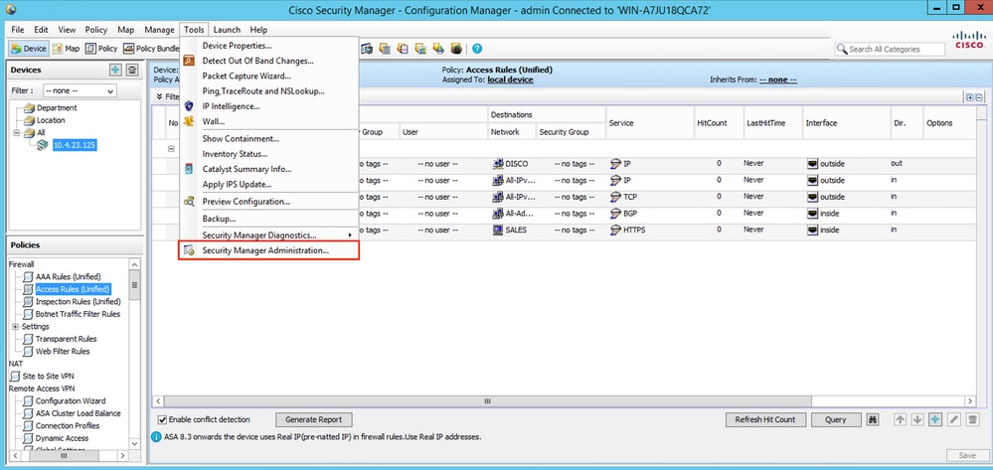Open the Devices Filter dropdown
Screen dimensions: 993x470
[80, 90]
